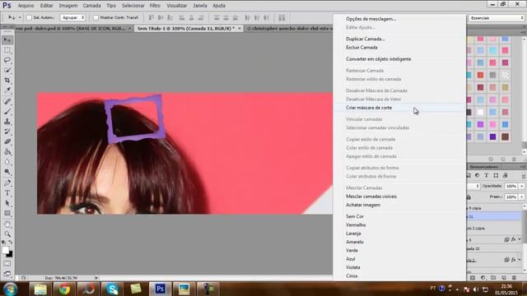
Task: Select the Quick Selection tool
Action: (7, 70)
